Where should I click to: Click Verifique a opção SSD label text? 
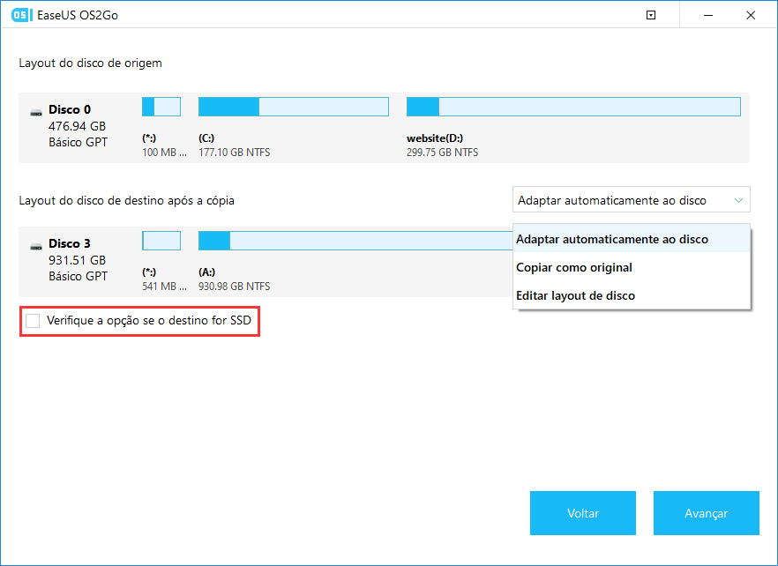pos(149,320)
